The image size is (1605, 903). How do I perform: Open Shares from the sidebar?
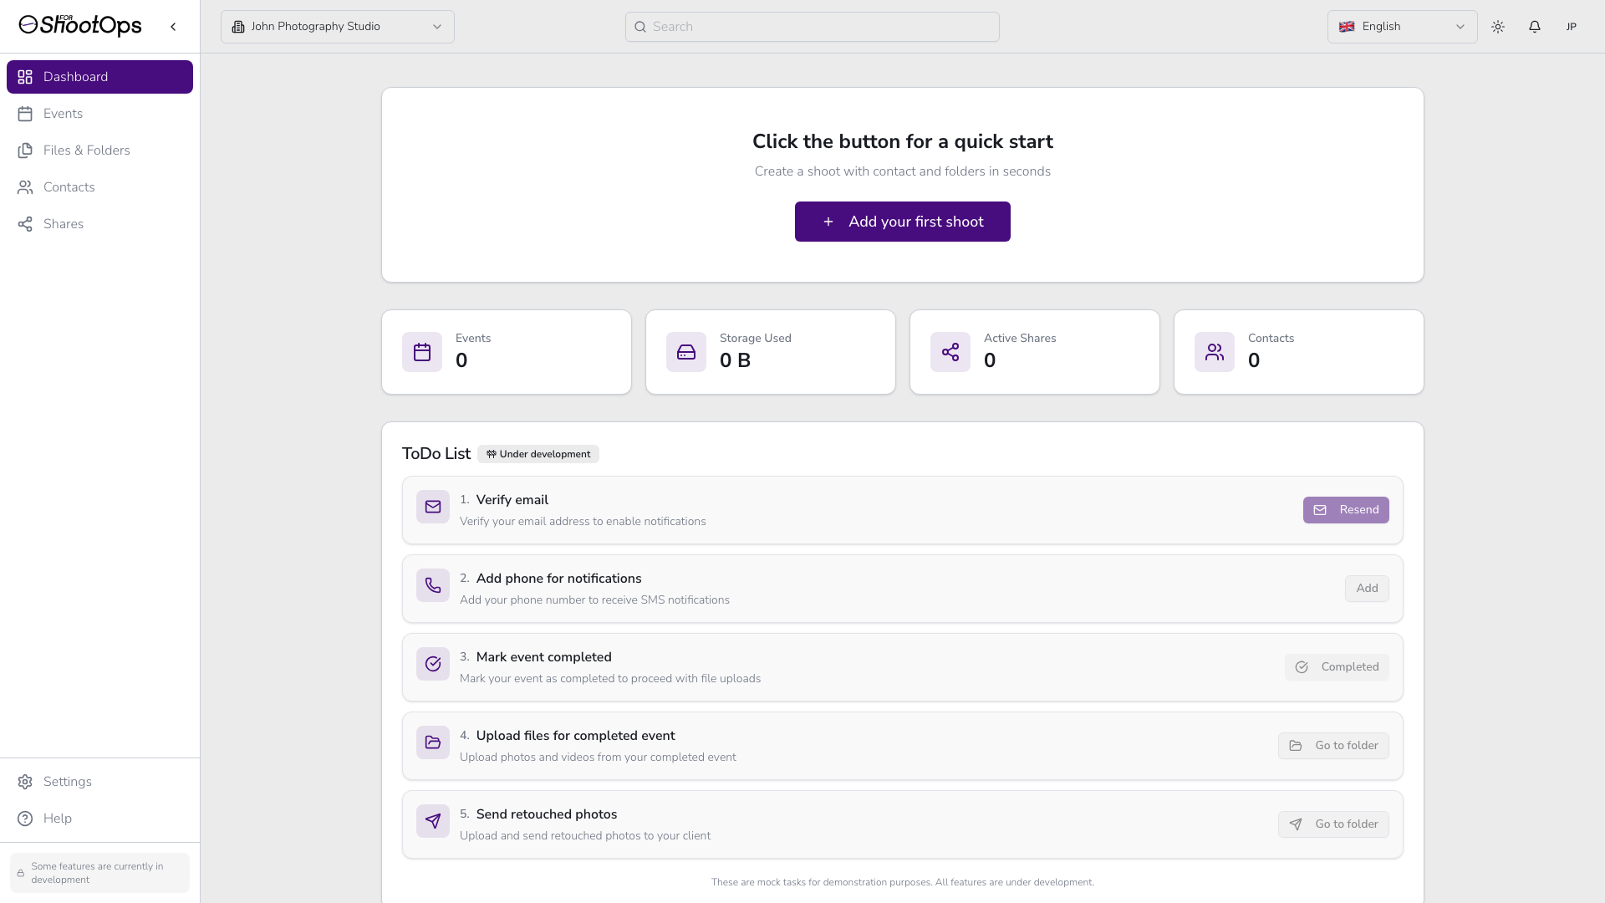[63, 224]
